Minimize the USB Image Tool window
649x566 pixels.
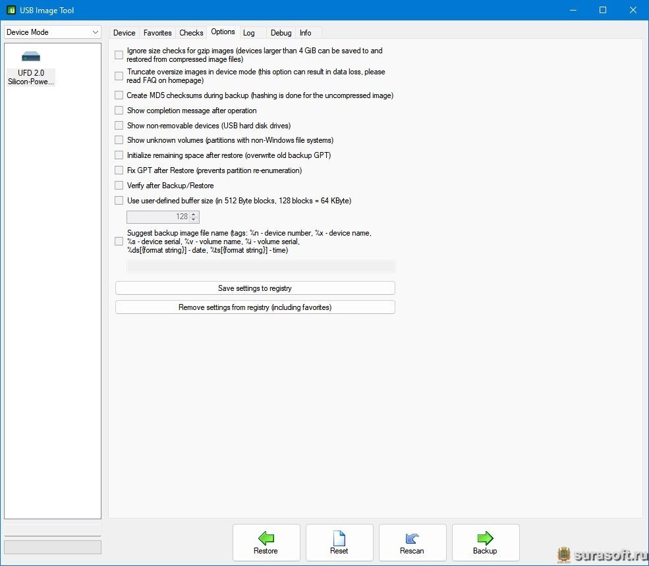[x=573, y=10]
